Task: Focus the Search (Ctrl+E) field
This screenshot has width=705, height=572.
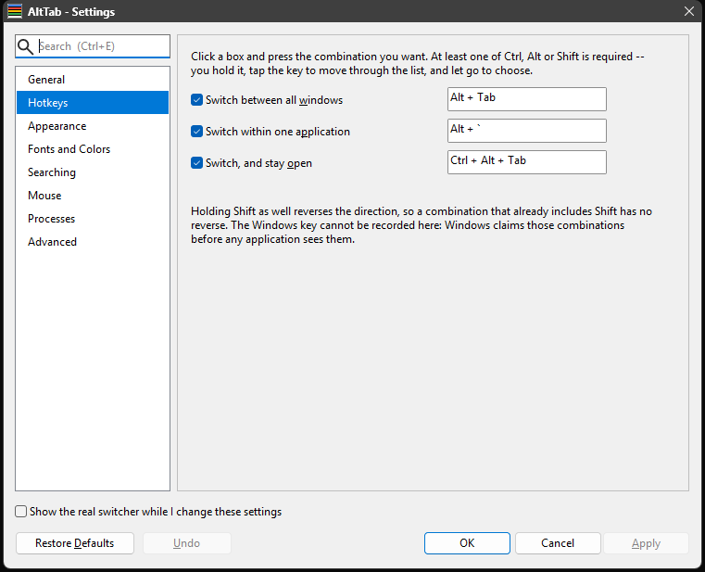Action: pos(93,46)
